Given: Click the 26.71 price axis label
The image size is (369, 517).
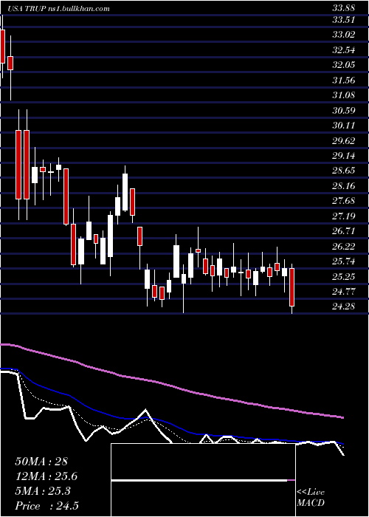Looking at the screenshot, I should pyautogui.click(x=343, y=231).
